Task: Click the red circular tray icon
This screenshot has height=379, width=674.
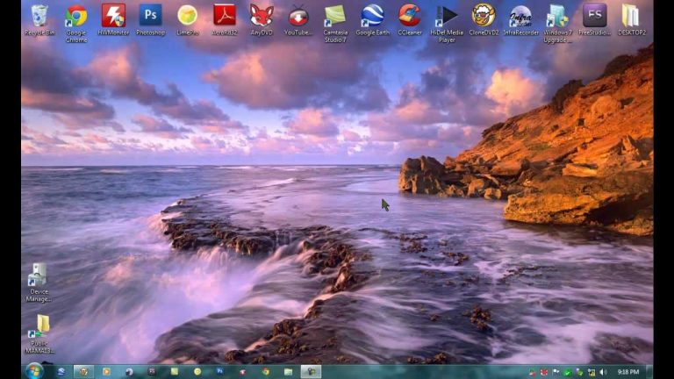Action: pos(544,372)
